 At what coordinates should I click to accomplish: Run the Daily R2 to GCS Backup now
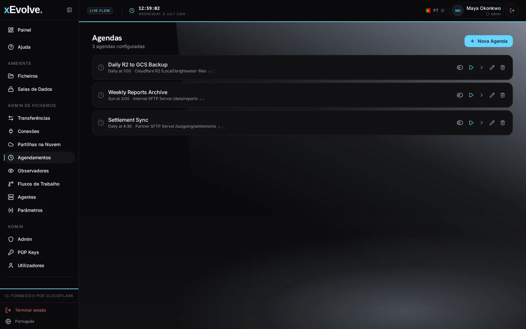[471, 67]
